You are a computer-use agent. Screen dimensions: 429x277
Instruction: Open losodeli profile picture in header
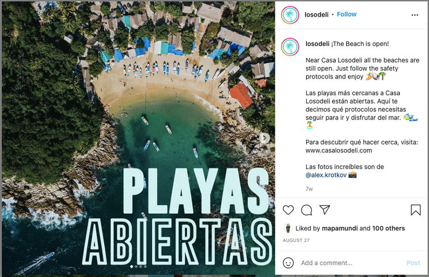pos(290,15)
